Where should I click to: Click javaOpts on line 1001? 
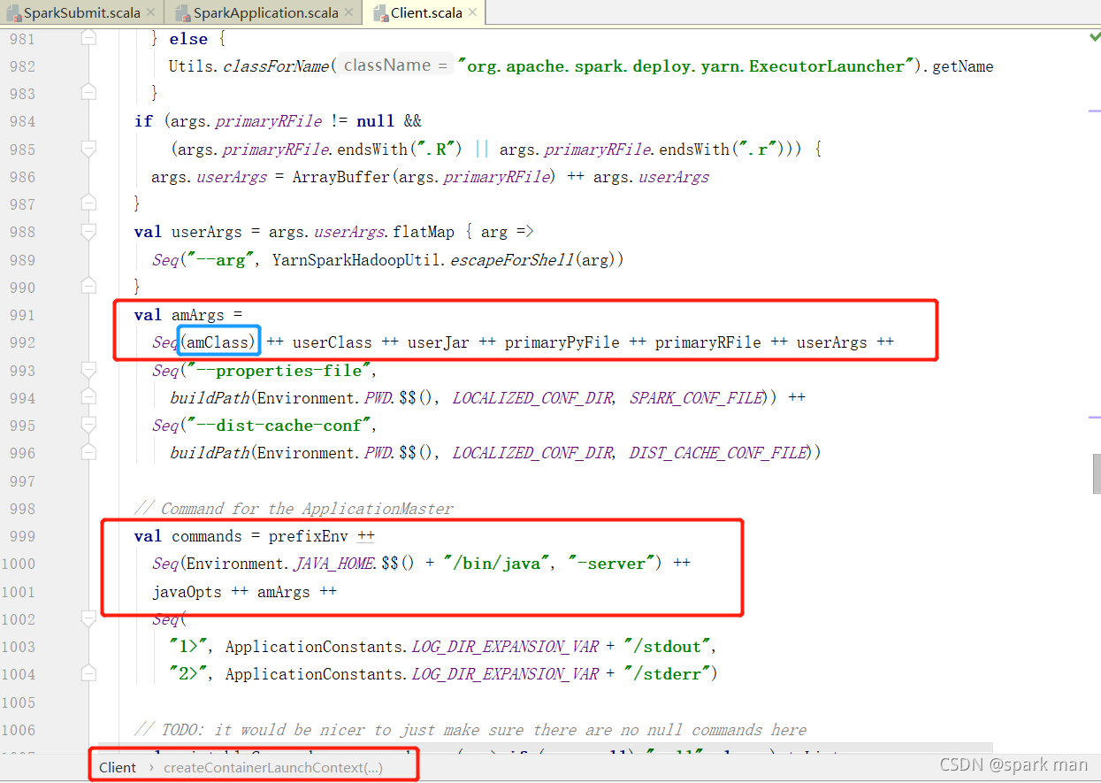(187, 592)
